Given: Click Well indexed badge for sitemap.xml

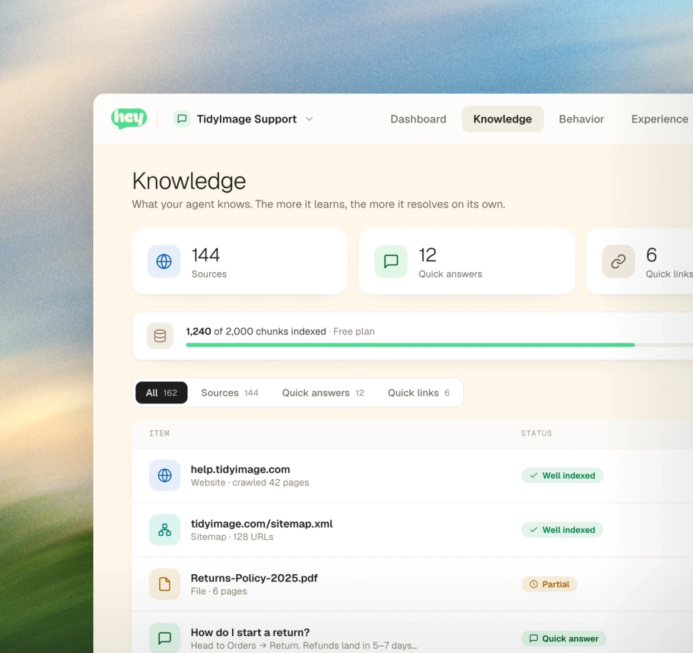Looking at the screenshot, I should point(562,530).
